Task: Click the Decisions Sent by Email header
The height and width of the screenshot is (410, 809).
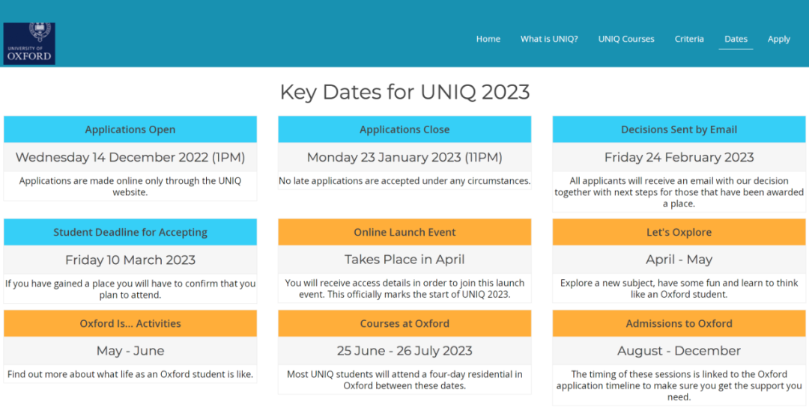Action: click(x=679, y=129)
